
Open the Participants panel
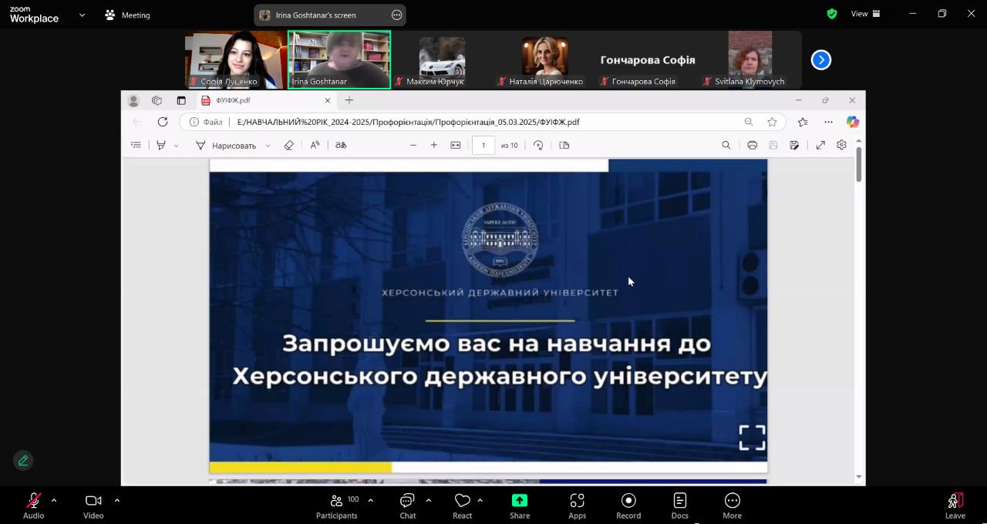click(x=337, y=505)
